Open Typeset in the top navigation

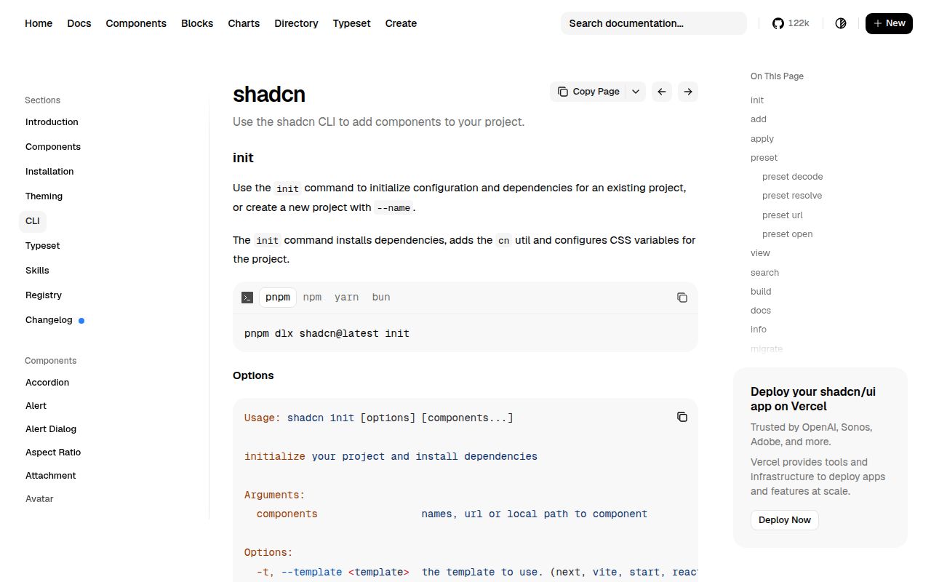[351, 23]
